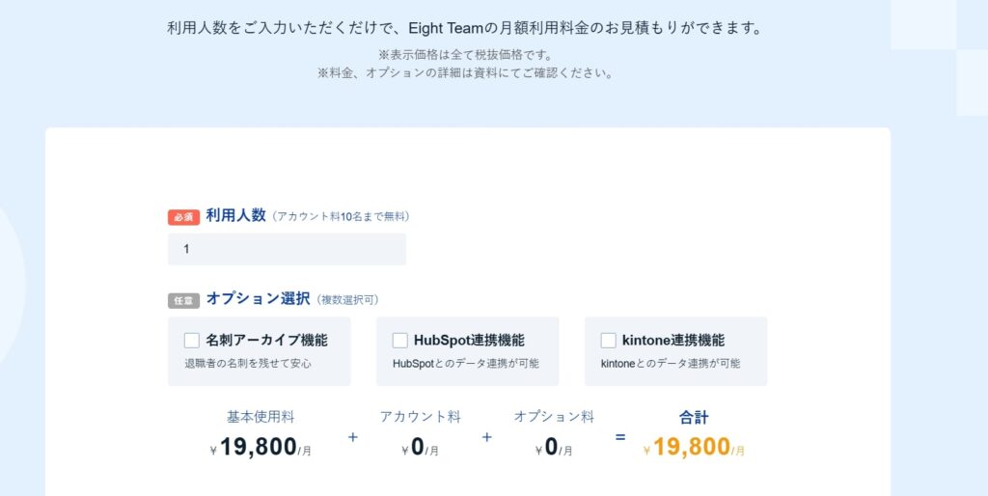988x496 pixels.
Task: Toggle the kintone連携機能 checkbox
Action: [609, 341]
